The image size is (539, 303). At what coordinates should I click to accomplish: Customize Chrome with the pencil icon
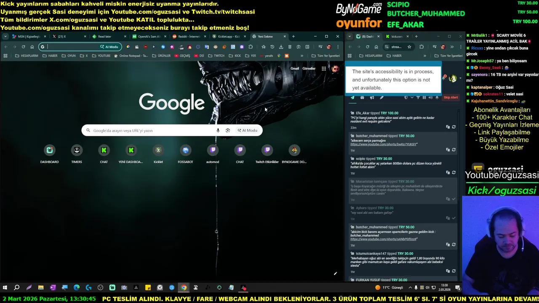336,274
